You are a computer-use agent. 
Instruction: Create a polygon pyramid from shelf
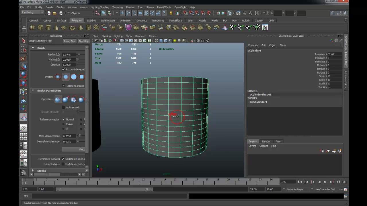[x=81, y=27]
